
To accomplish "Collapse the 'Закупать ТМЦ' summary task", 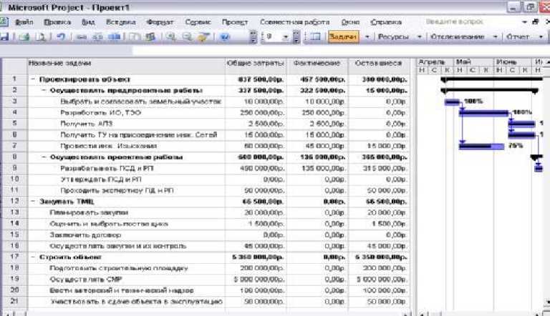I will 33,202.
